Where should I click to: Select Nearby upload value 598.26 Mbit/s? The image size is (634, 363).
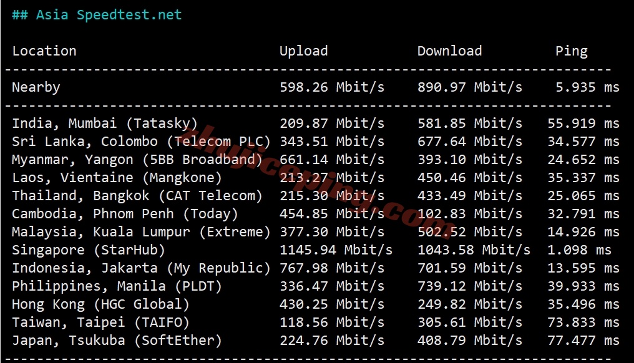332,87
